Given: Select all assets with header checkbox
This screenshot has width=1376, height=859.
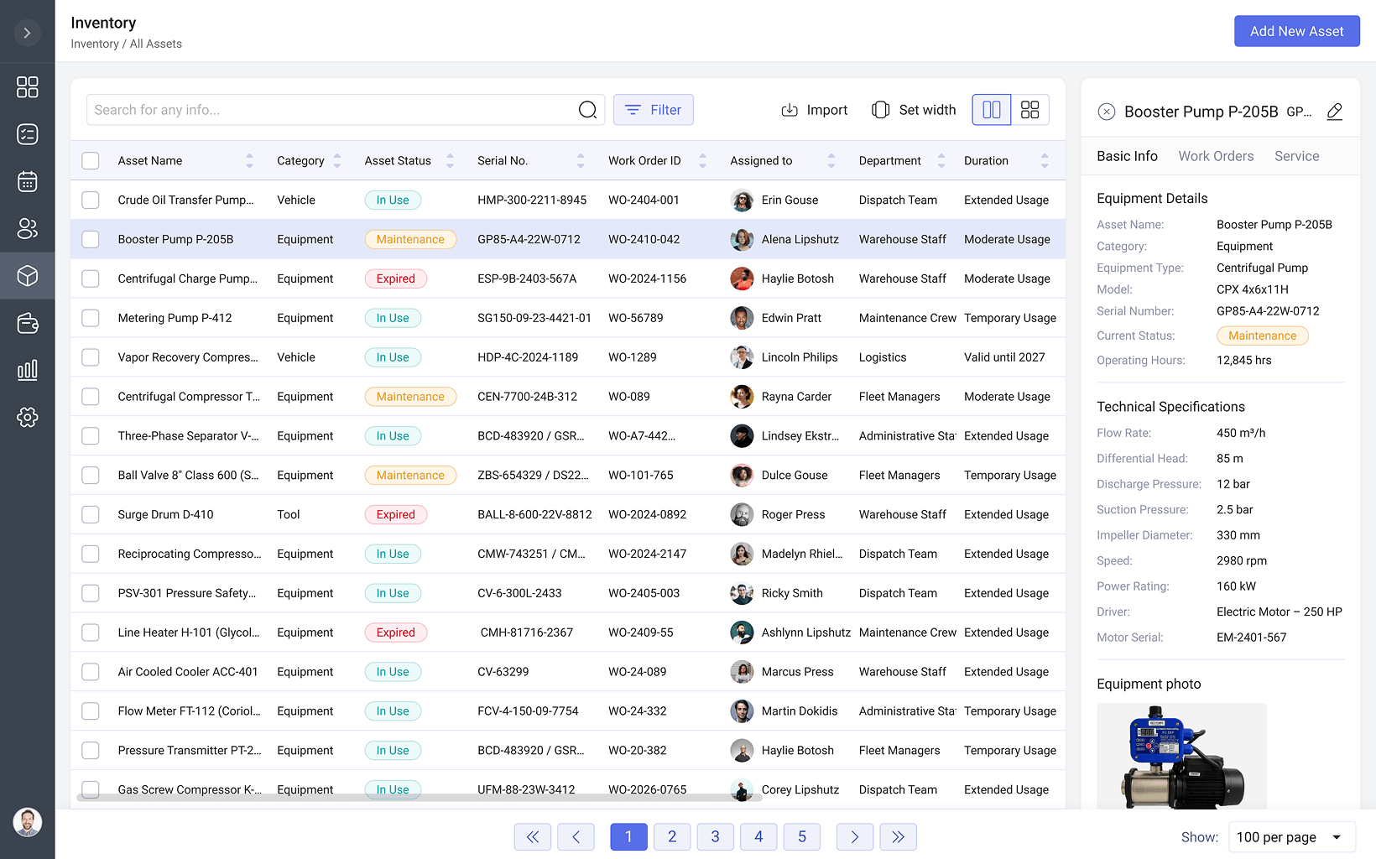Looking at the screenshot, I should tap(91, 161).
